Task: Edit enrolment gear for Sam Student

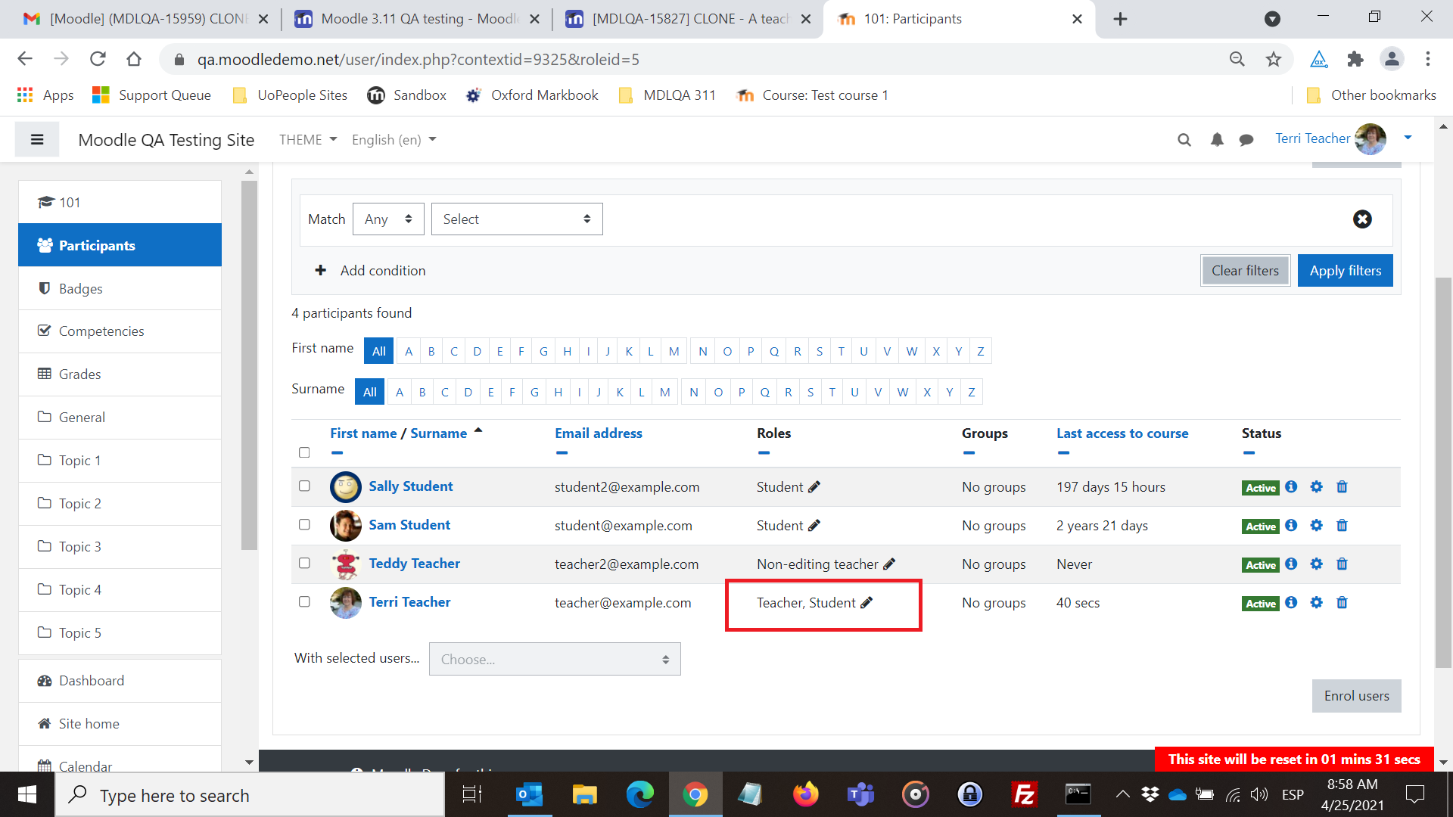Action: tap(1317, 526)
